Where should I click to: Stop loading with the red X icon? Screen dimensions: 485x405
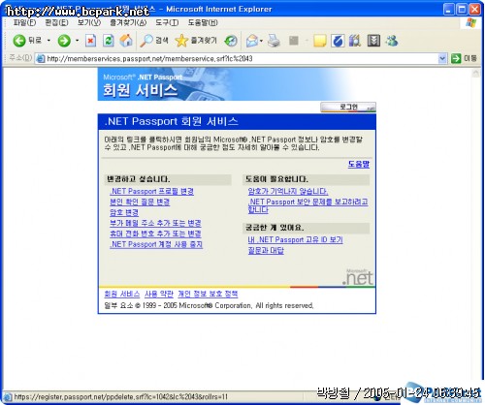coord(90,41)
